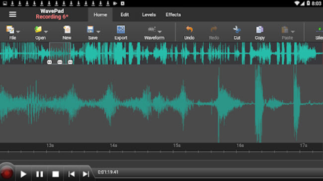Open the Effects tab
323x181 pixels.
tap(173, 14)
